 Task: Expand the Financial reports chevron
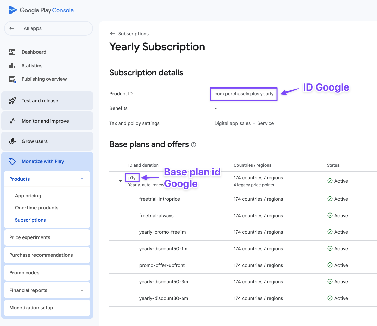(82, 290)
